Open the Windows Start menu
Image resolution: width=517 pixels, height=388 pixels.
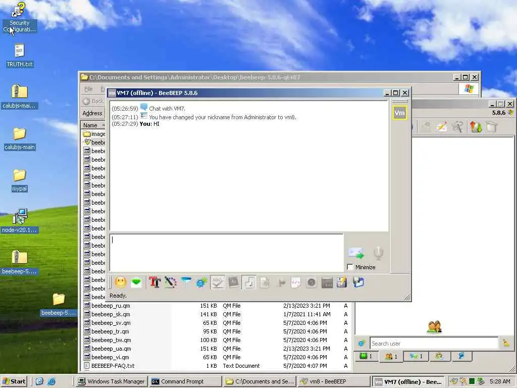[14, 381]
